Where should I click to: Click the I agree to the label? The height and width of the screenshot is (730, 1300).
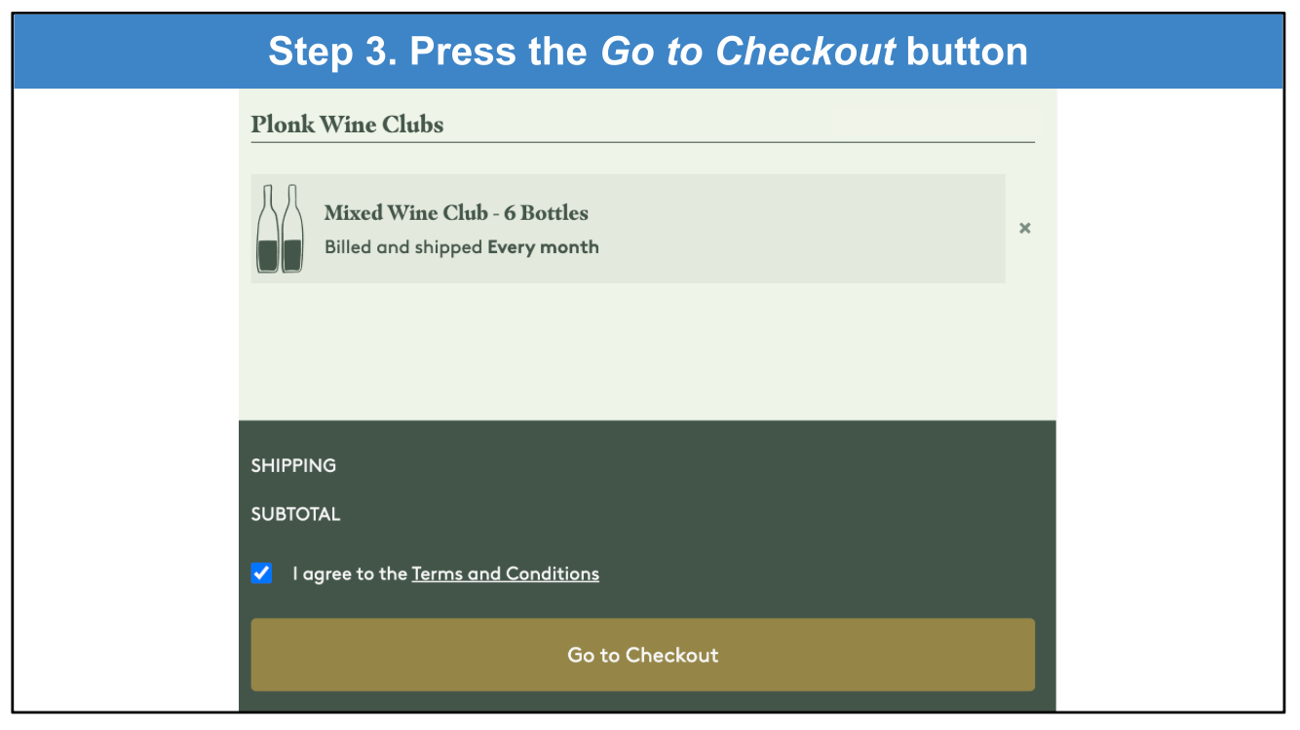pyautogui.click(x=350, y=573)
